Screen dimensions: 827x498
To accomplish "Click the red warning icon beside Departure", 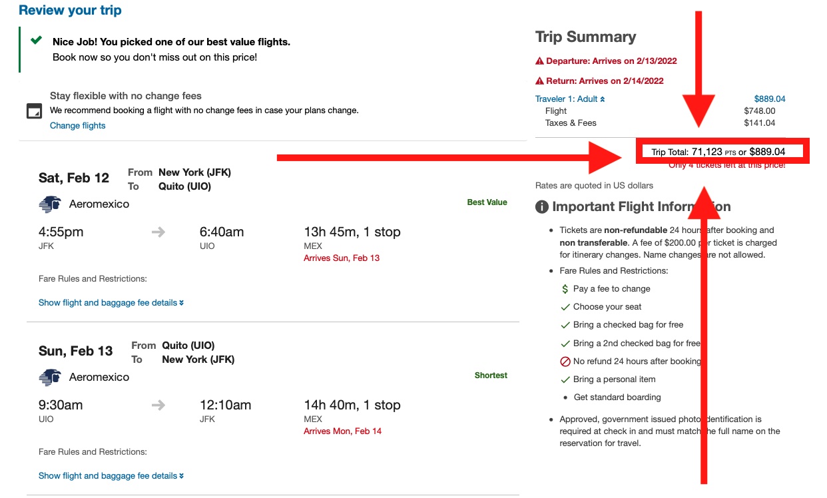I will click(539, 61).
